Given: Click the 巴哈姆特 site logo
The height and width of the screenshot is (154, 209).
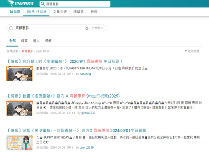Looking at the screenshot, I should [20, 3].
